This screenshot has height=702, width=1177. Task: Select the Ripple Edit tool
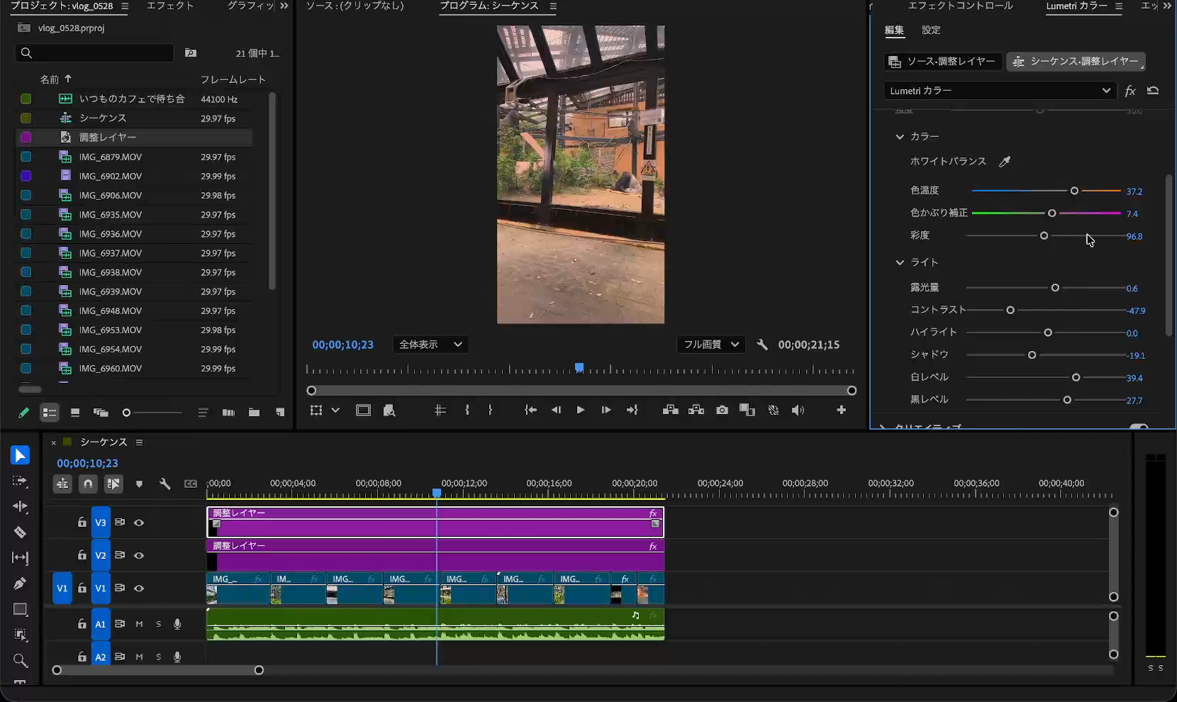[20, 506]
